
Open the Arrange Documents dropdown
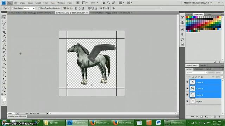click(121, 3)
